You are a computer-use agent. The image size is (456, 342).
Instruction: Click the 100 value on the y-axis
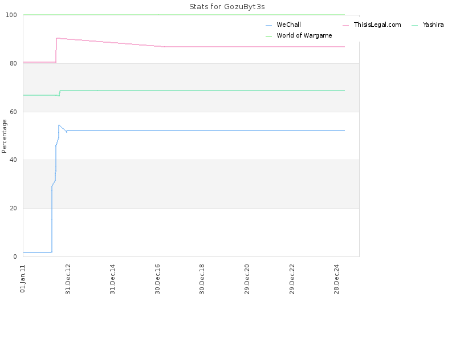[11, 15]
